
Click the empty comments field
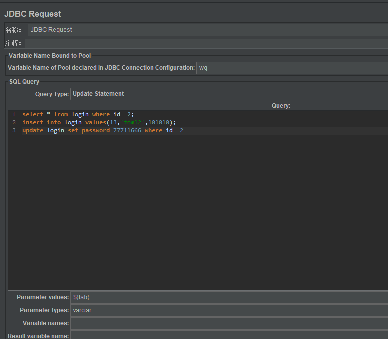206,43
